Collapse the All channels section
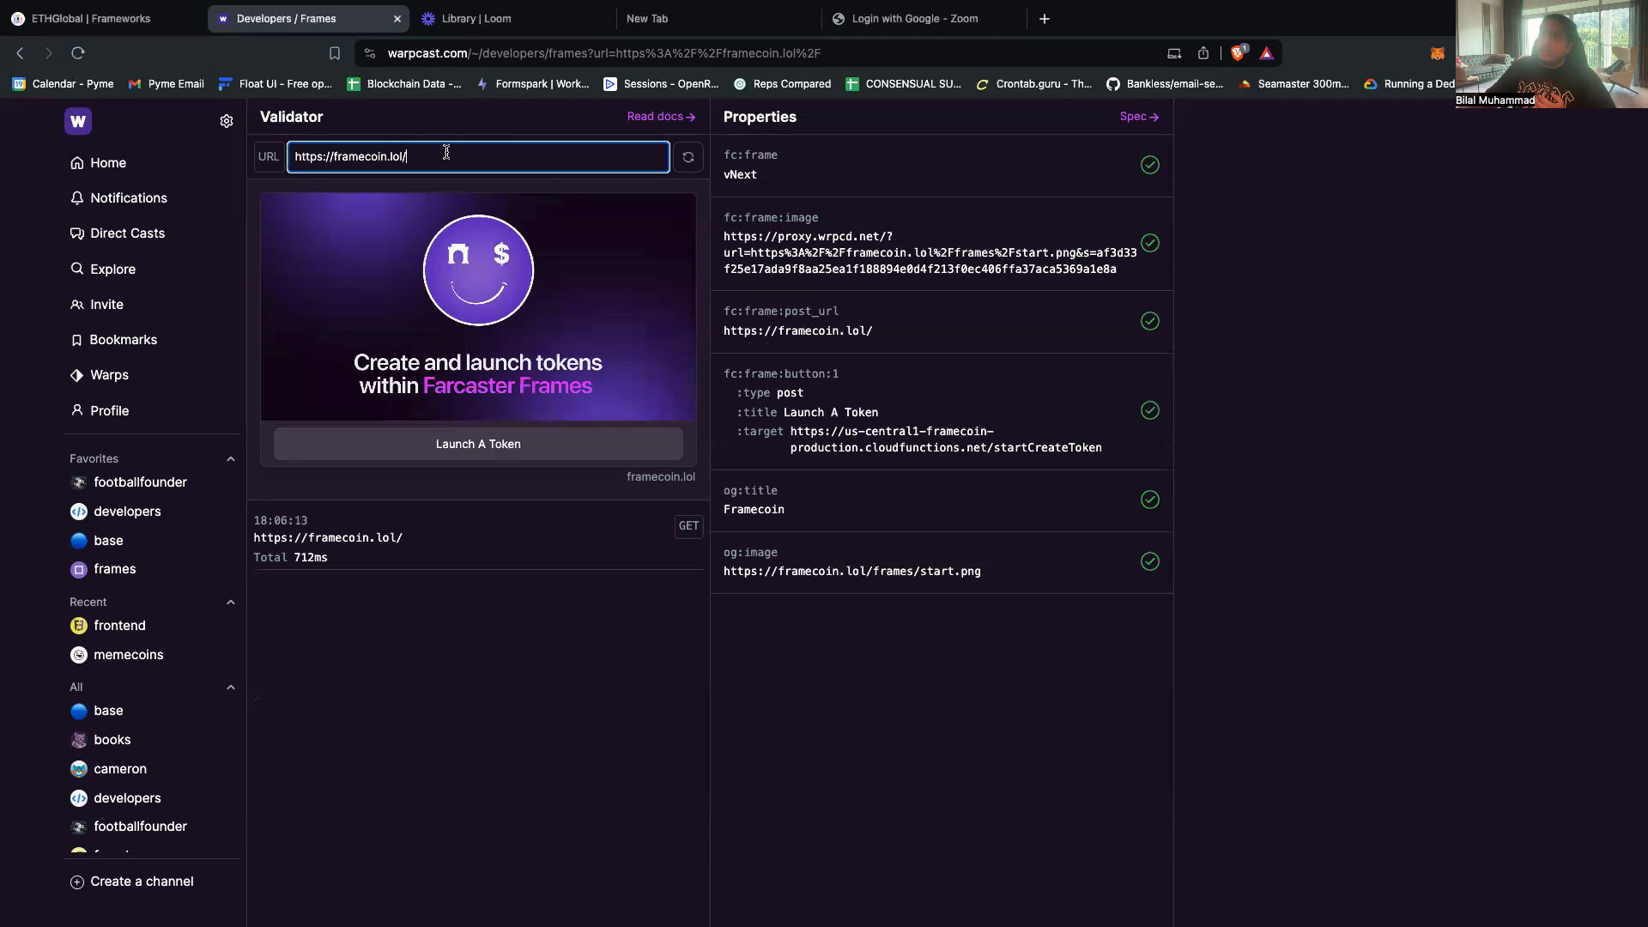Image resolution: width=1648 pixels, height=927 pixels. pos(231,688)
